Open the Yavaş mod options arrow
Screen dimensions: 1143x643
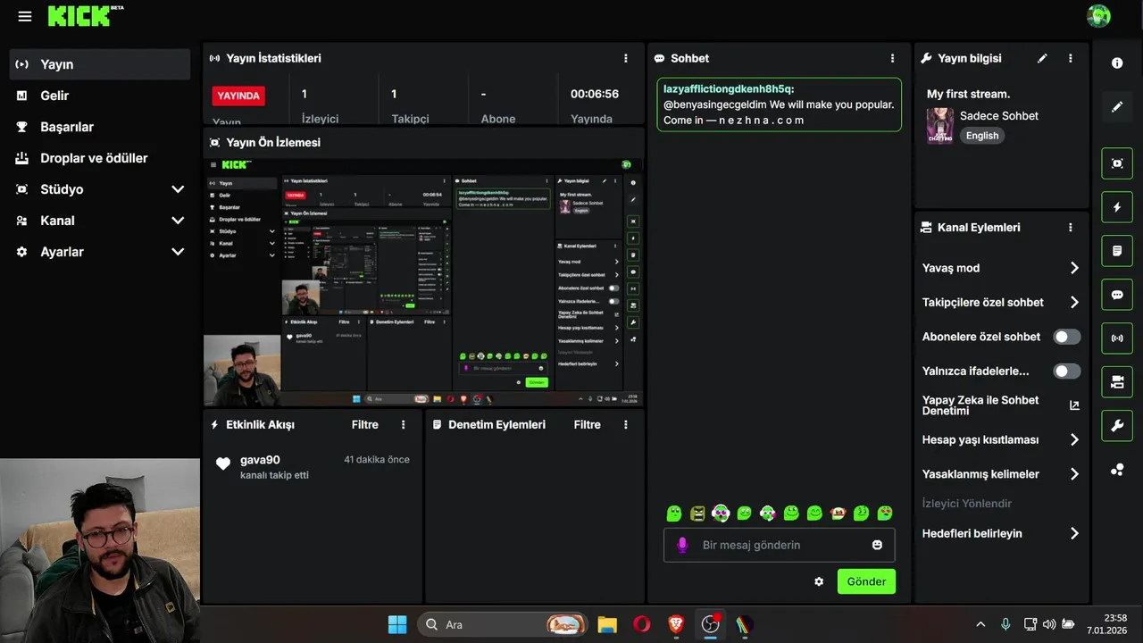pyautogui.click(x=1074, y=268)
